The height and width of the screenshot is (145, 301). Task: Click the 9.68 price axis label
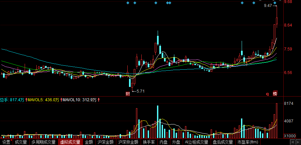click(x=288, y=2)
